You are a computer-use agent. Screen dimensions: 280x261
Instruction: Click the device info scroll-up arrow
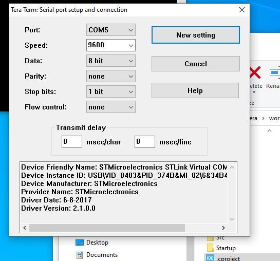click(x=232, y=167)
